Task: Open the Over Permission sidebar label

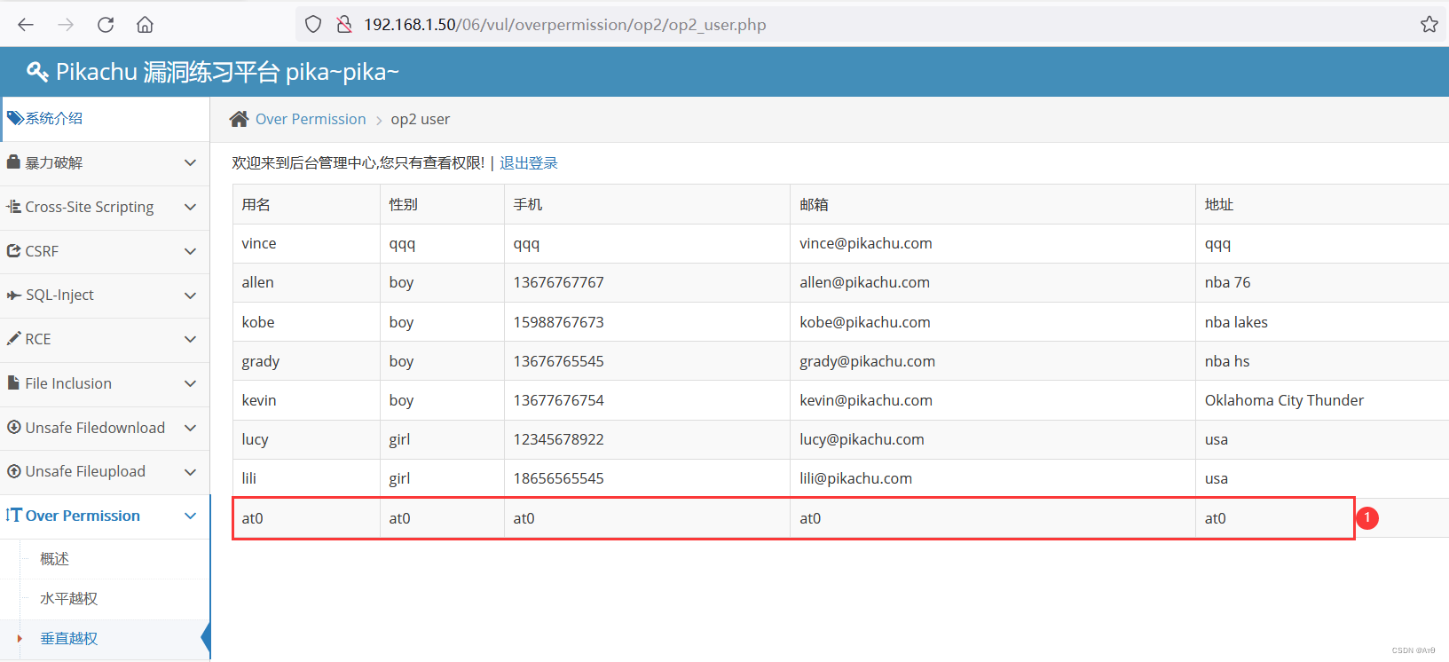Action: [x=83, y=516]
